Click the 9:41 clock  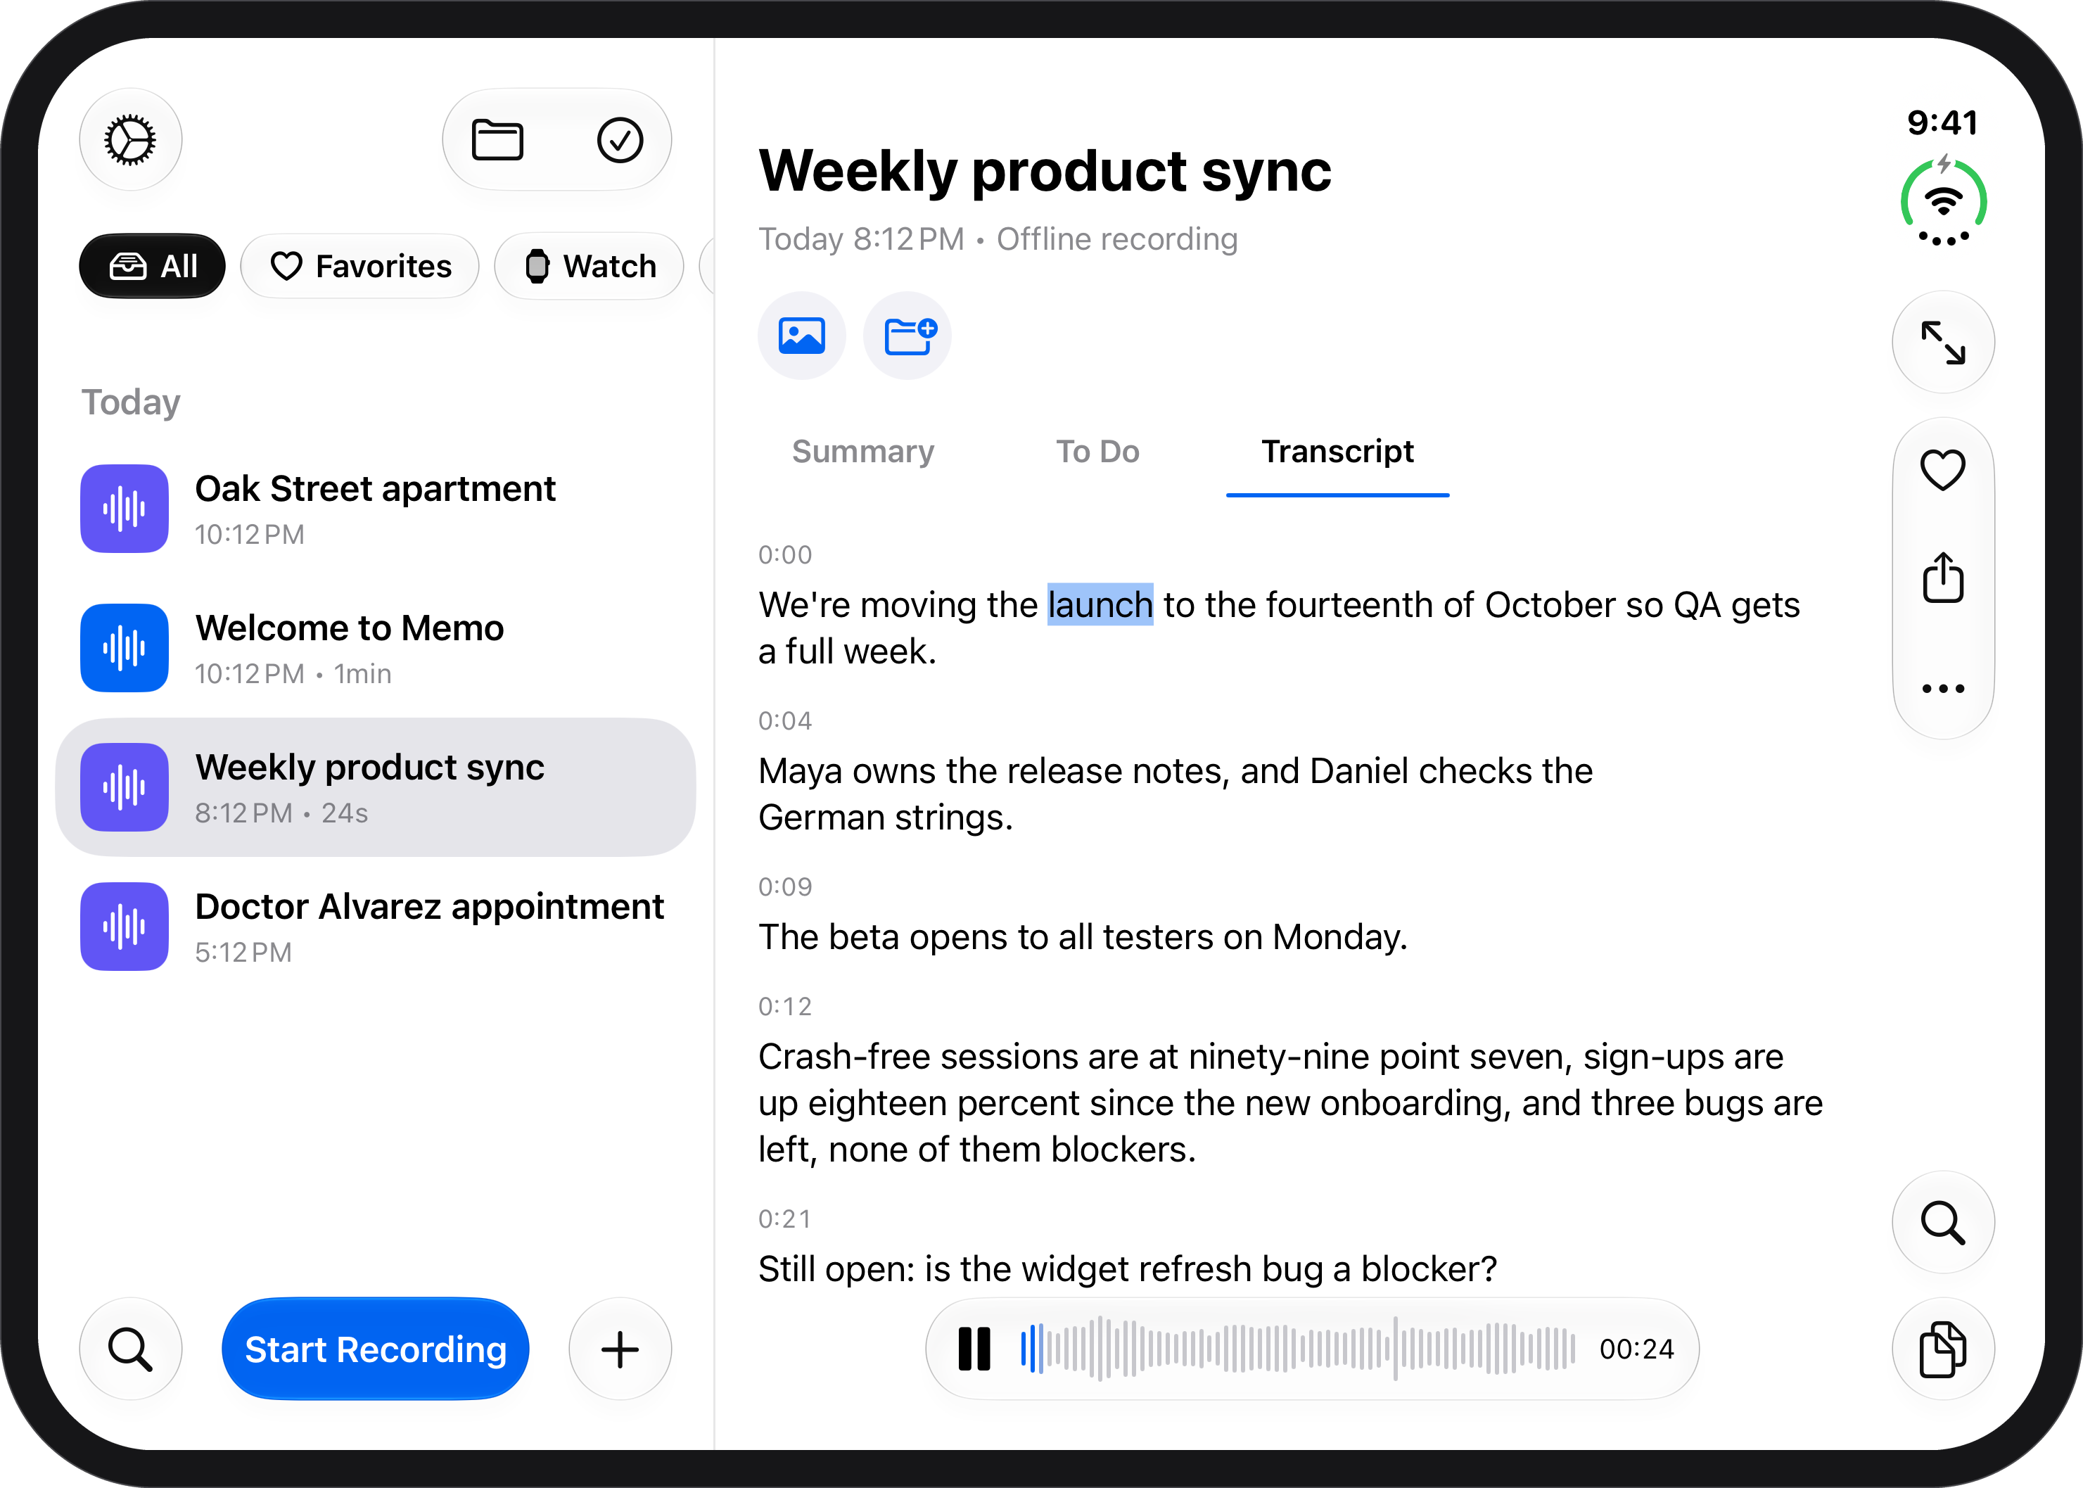point(1943,123)
